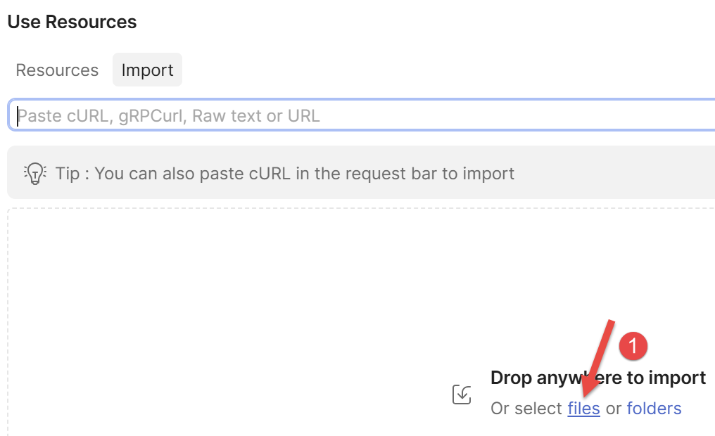This screenshot has width=715, height=436.
Task: Click the cURL tip banner text
Action: [285, 174]
